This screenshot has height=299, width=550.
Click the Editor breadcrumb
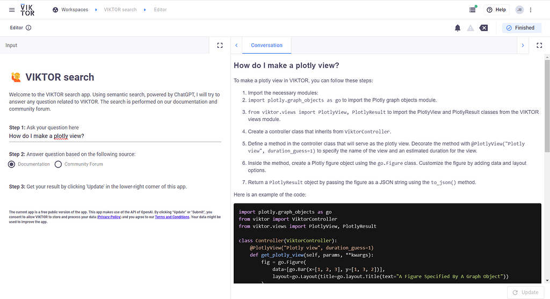(x=160, y=10)
